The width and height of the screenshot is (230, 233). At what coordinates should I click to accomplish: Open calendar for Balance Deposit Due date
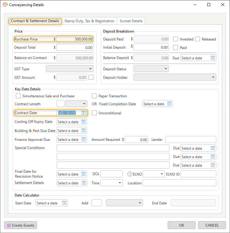[x=213, y=58]
